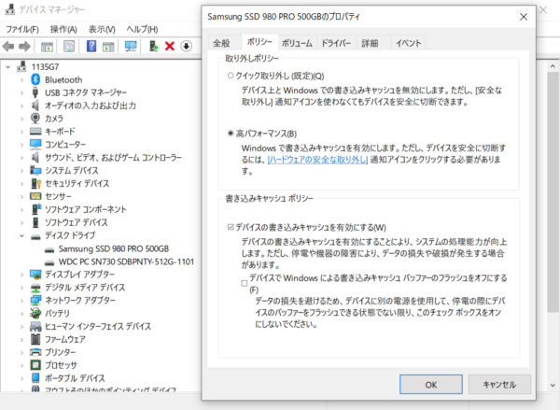Click the Help question-mark toolbar icon
This screenshot has height=410, width=560.
coord(91,46)
